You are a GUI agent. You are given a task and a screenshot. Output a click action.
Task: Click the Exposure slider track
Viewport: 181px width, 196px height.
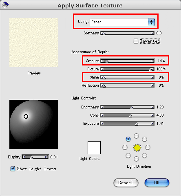(x=127, y=124)
